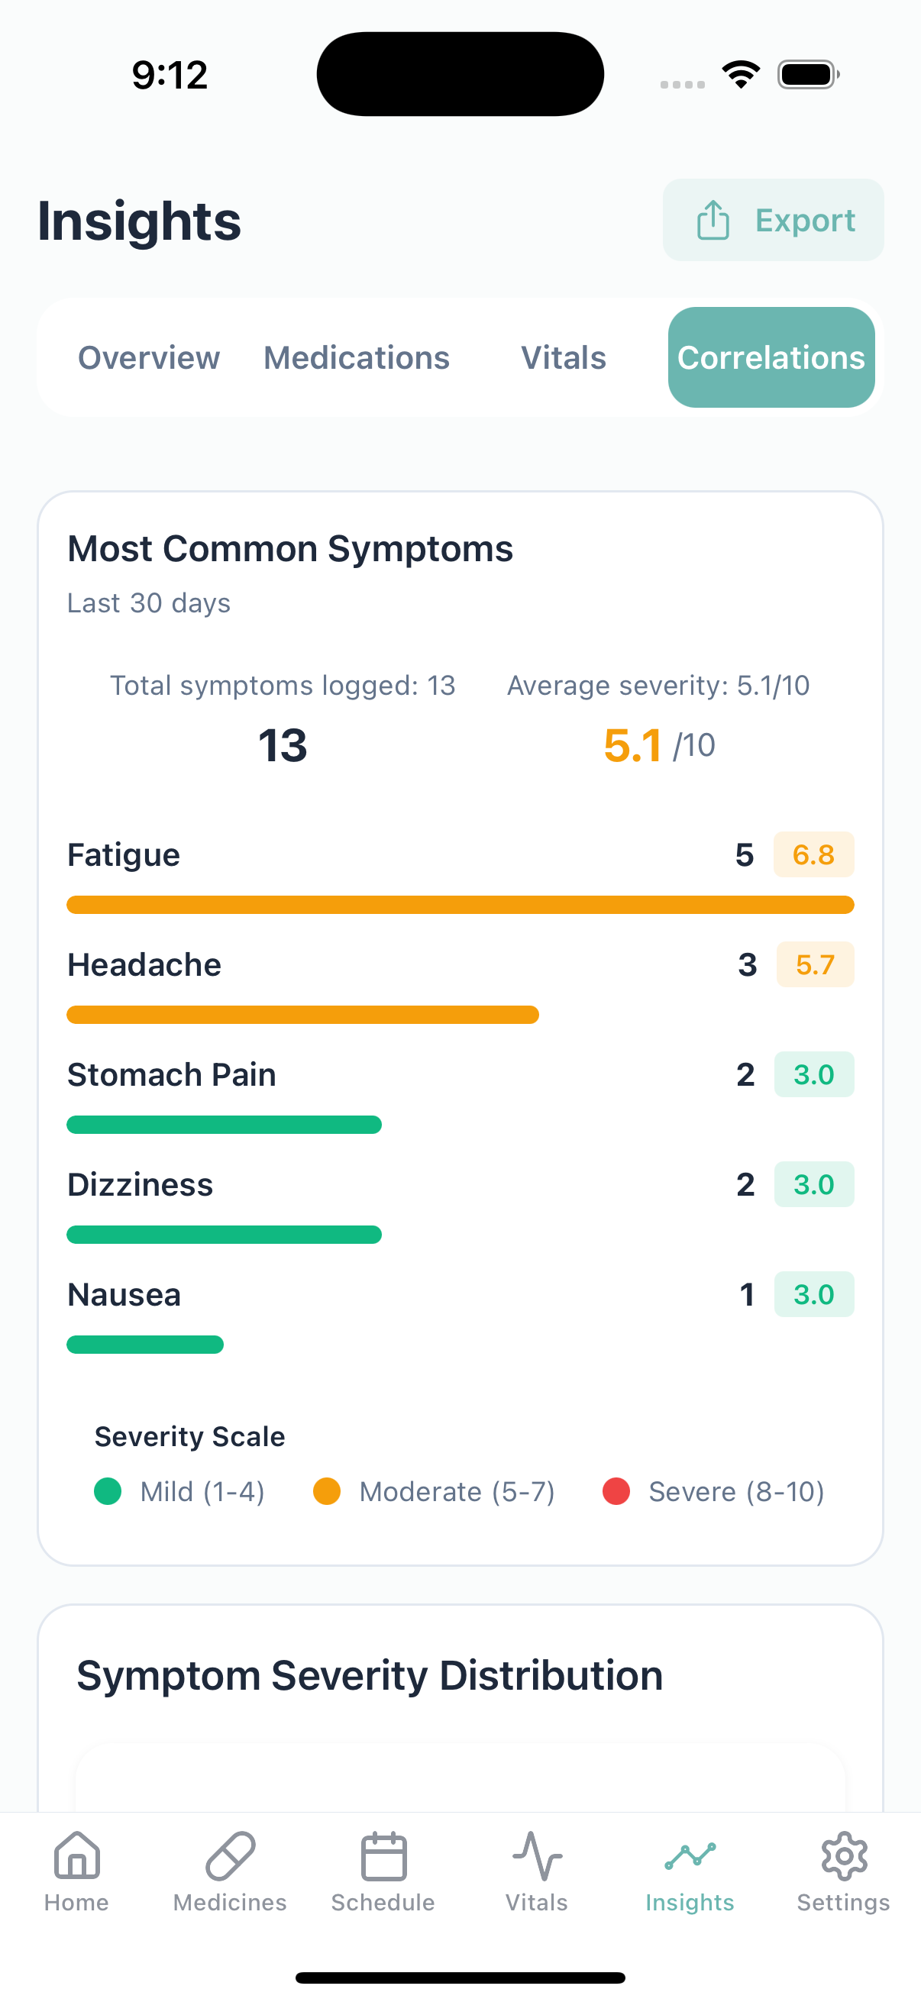Tap the Symptom Severity Distribution heading
The height and width of the screenshot is (2002, 921).
tap(368, 1675)
